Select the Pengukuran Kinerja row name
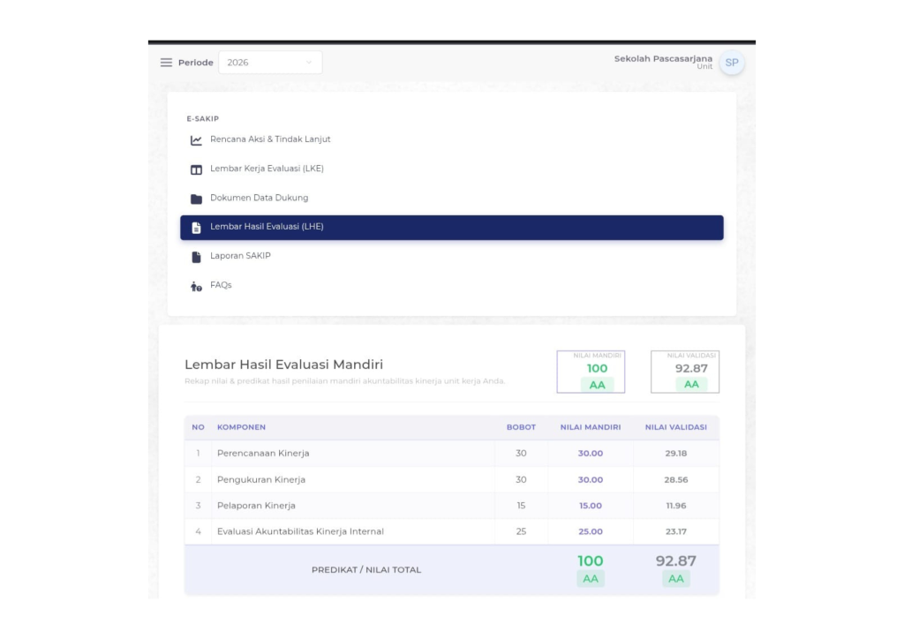 261,479
